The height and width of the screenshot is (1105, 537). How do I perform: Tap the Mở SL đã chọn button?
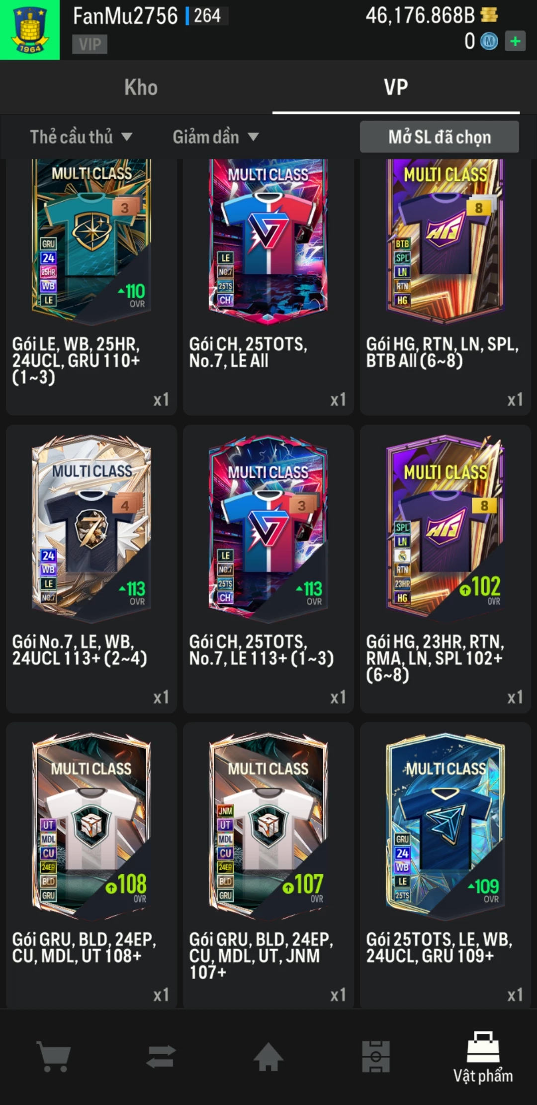(440, 137)
